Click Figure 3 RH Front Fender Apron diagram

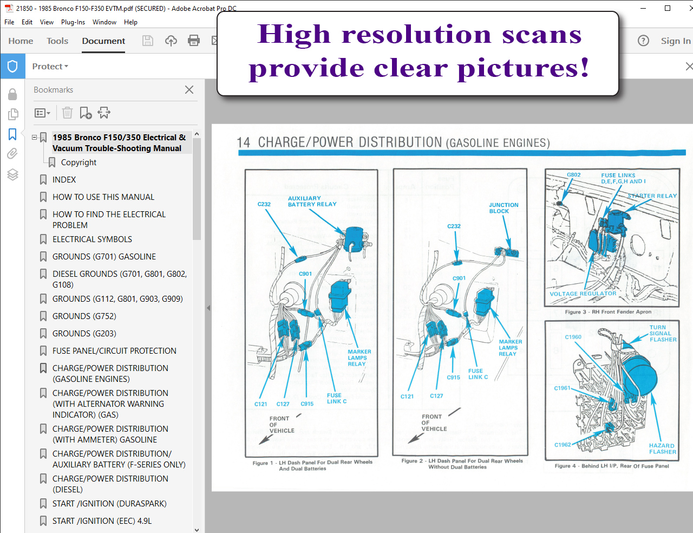pyautogui.click(x=612, y=238)
